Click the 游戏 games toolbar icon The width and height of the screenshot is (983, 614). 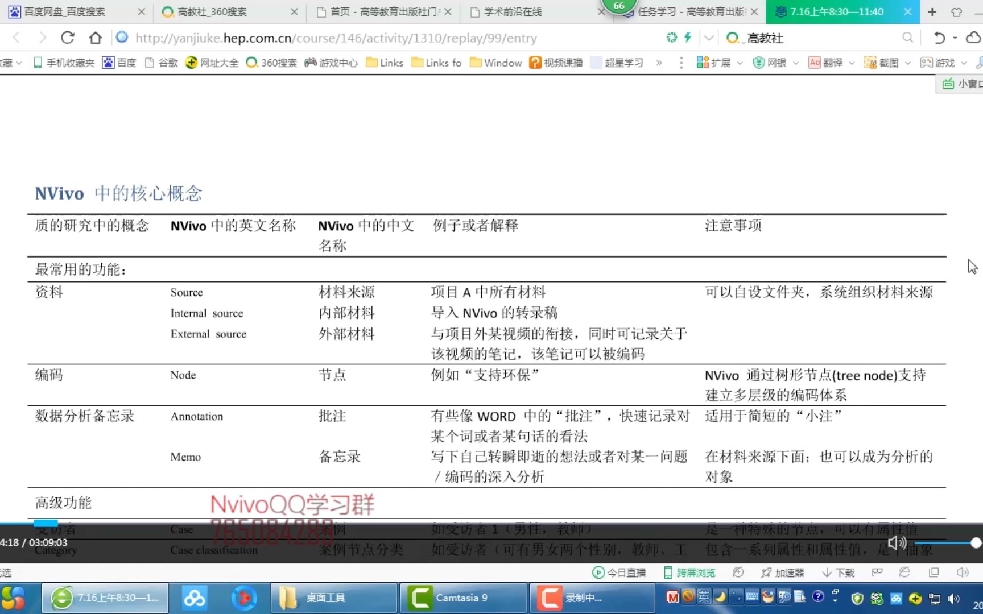[926, 63]
